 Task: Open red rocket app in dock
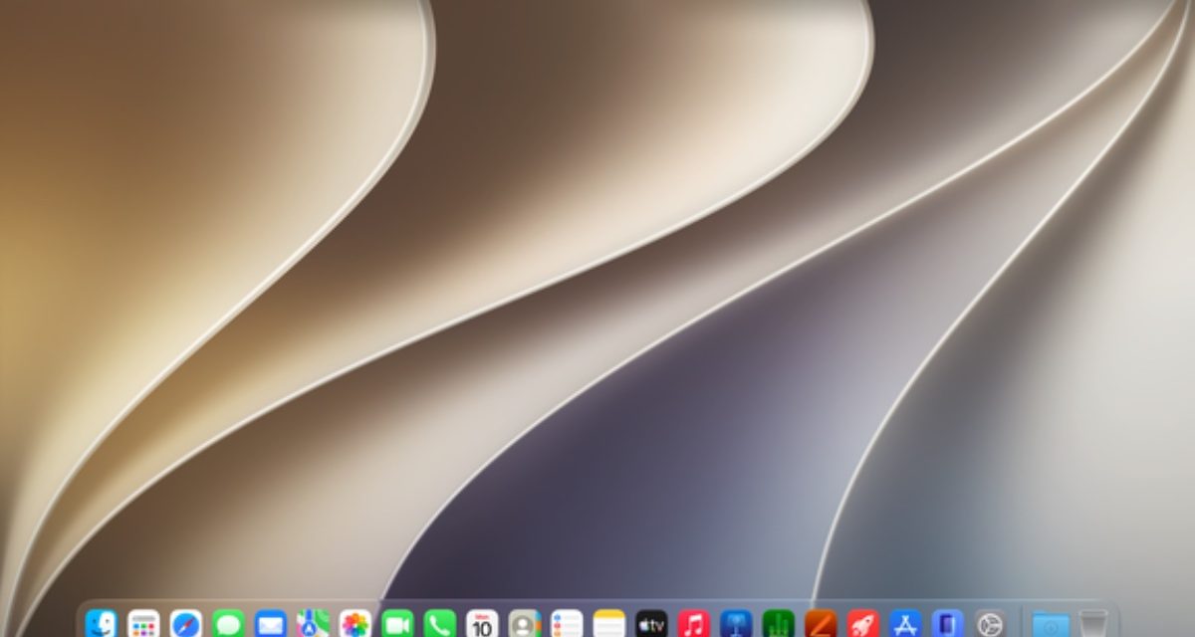pos(862,624)
